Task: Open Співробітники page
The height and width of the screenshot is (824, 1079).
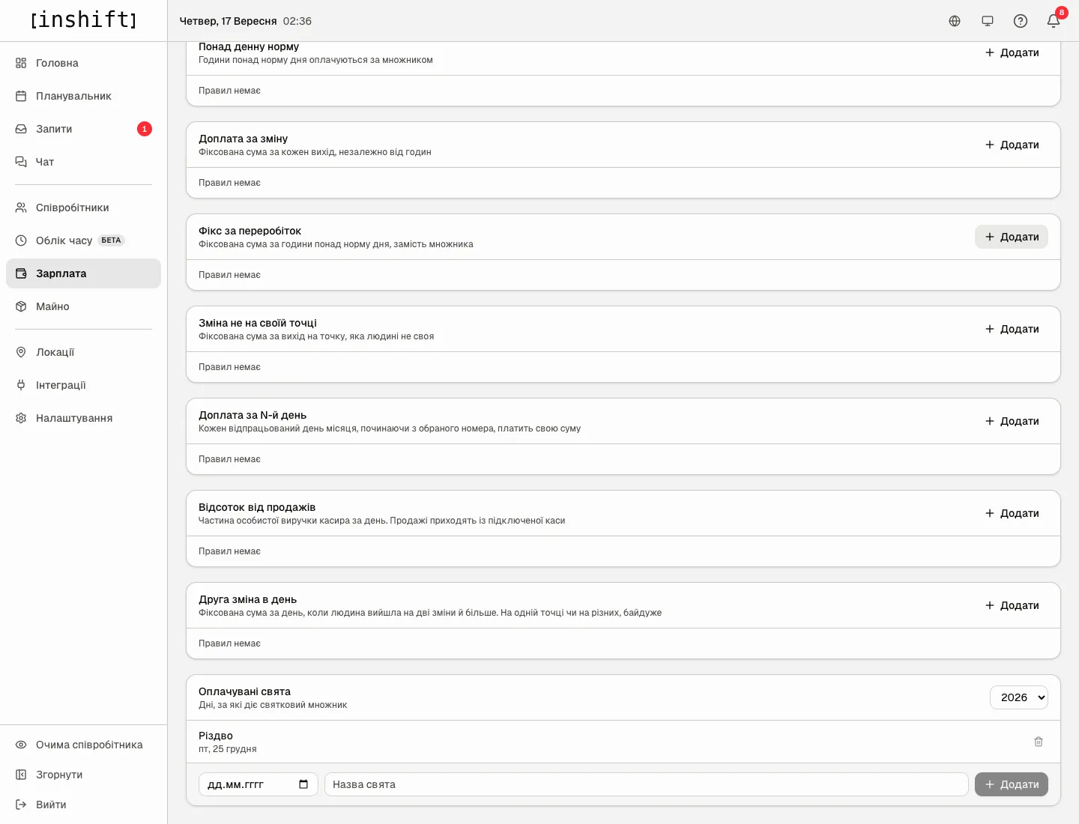Action: point(83,207)
